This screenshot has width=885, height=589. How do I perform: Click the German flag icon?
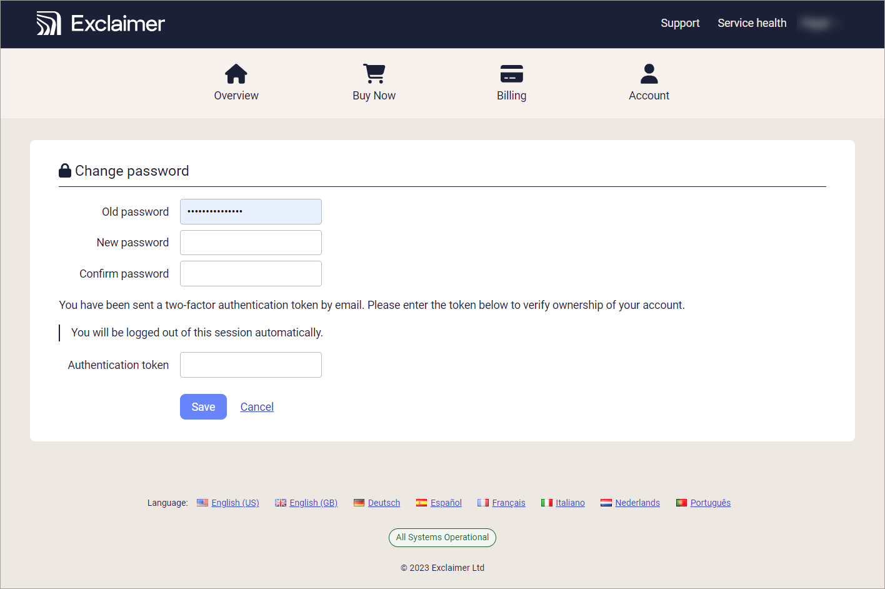[x=359, y=503]
